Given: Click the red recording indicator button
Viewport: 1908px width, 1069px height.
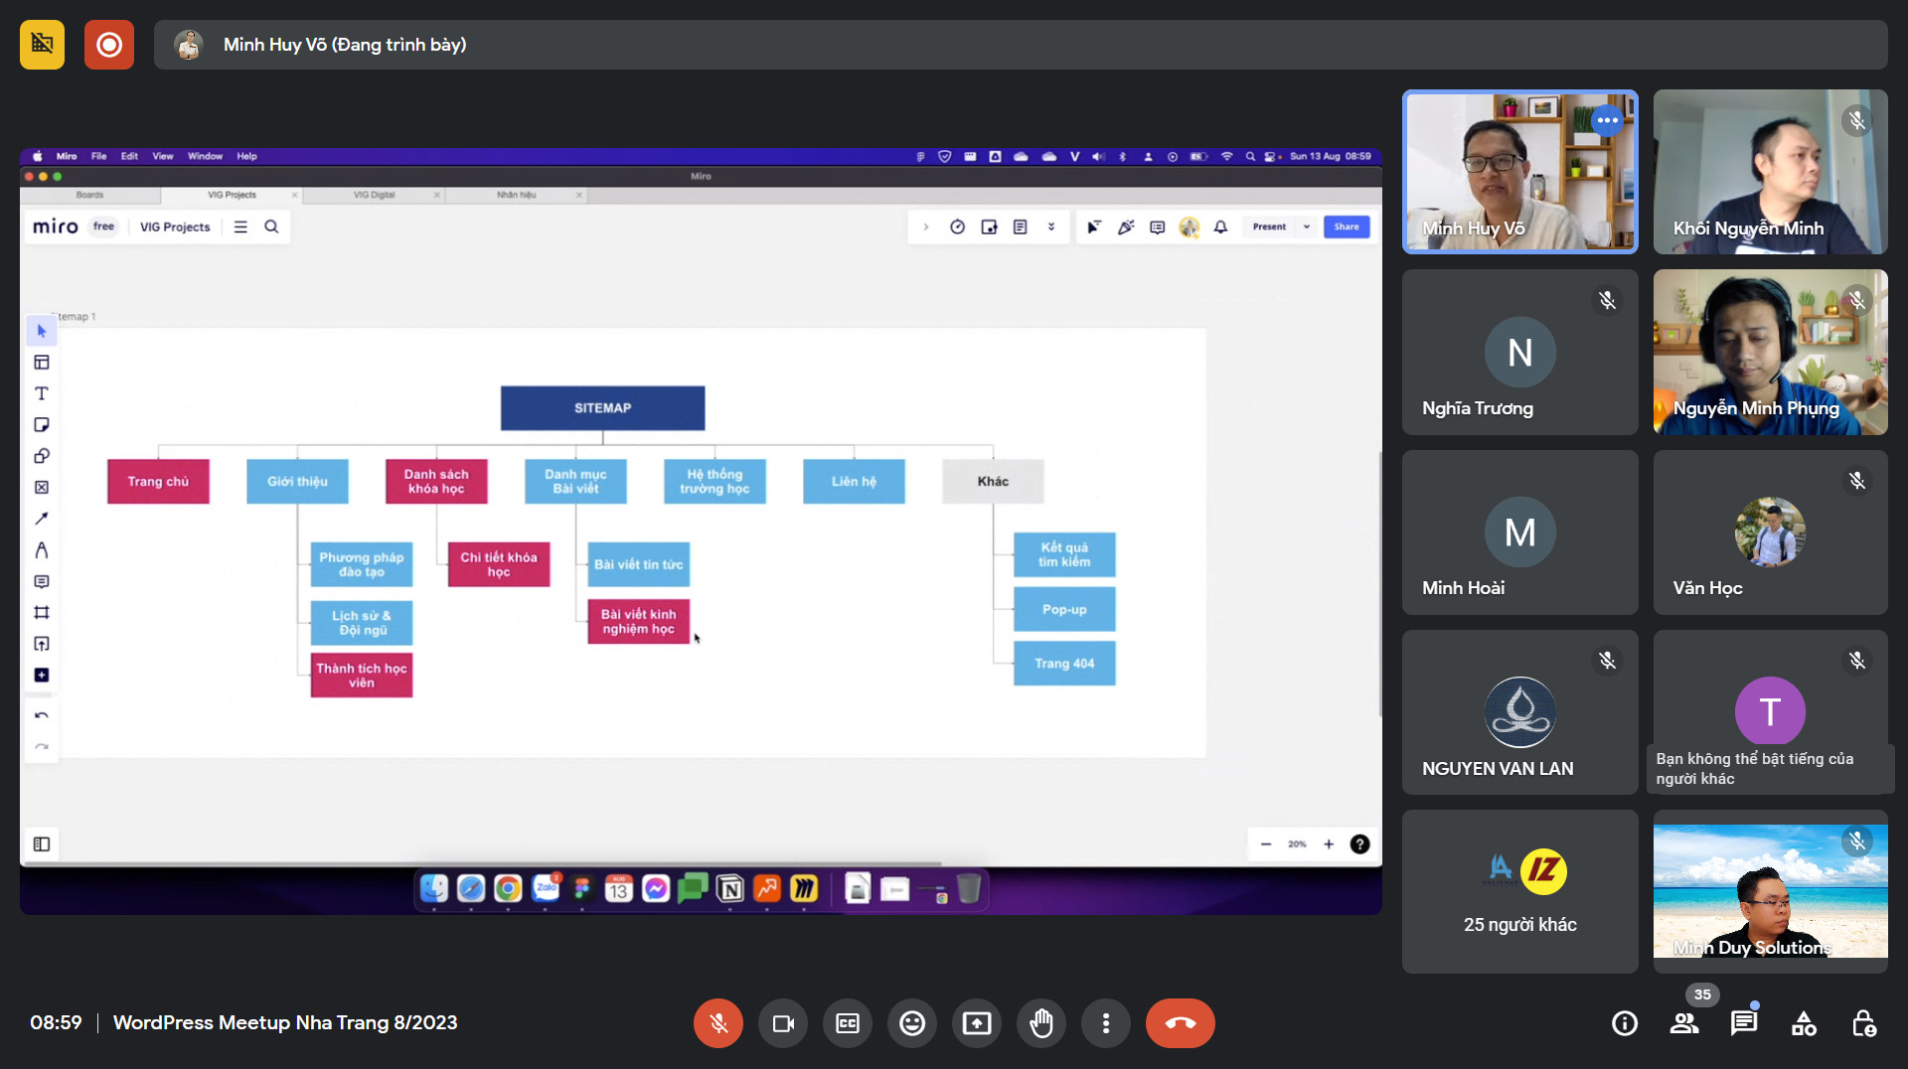Looking at the screenshot, I should [109, 45].
